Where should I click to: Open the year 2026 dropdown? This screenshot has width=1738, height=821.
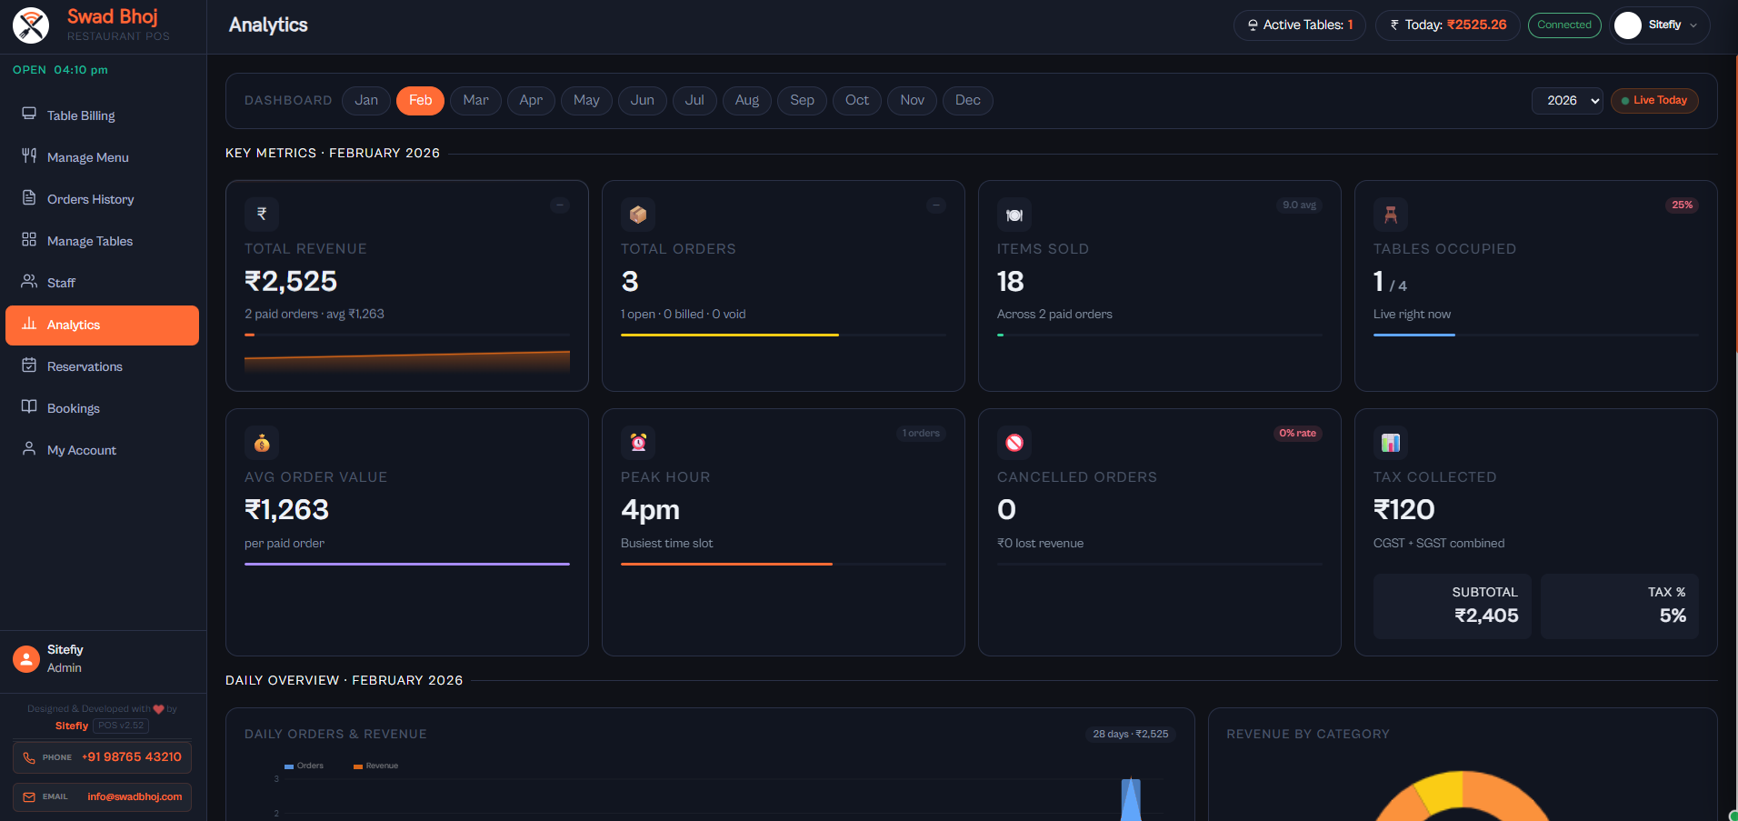[x=1566, y=100]
